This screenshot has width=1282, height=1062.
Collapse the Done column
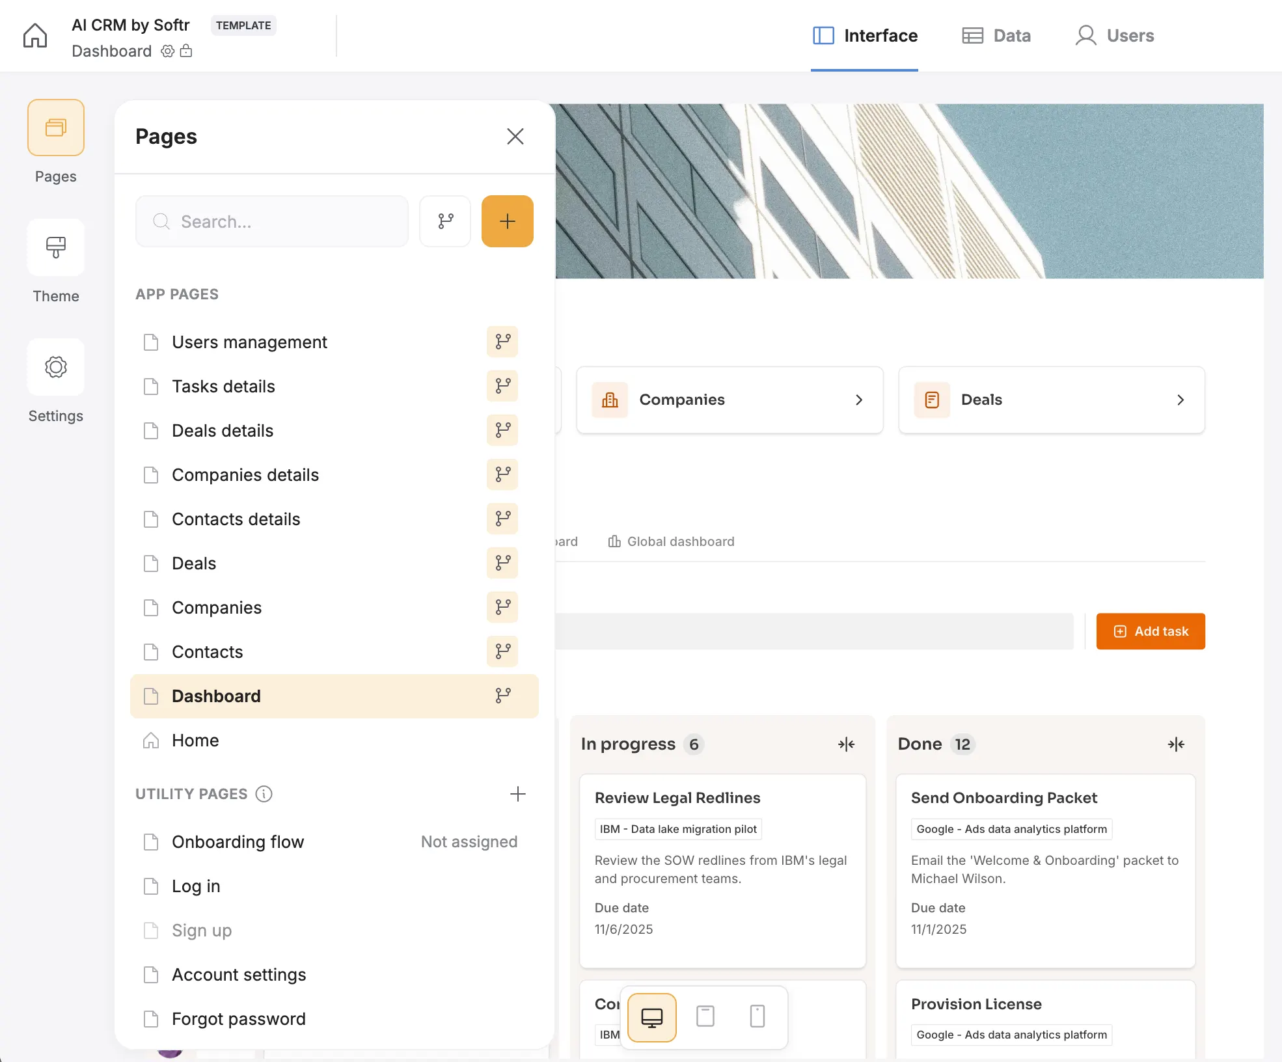coord(1176,743)
